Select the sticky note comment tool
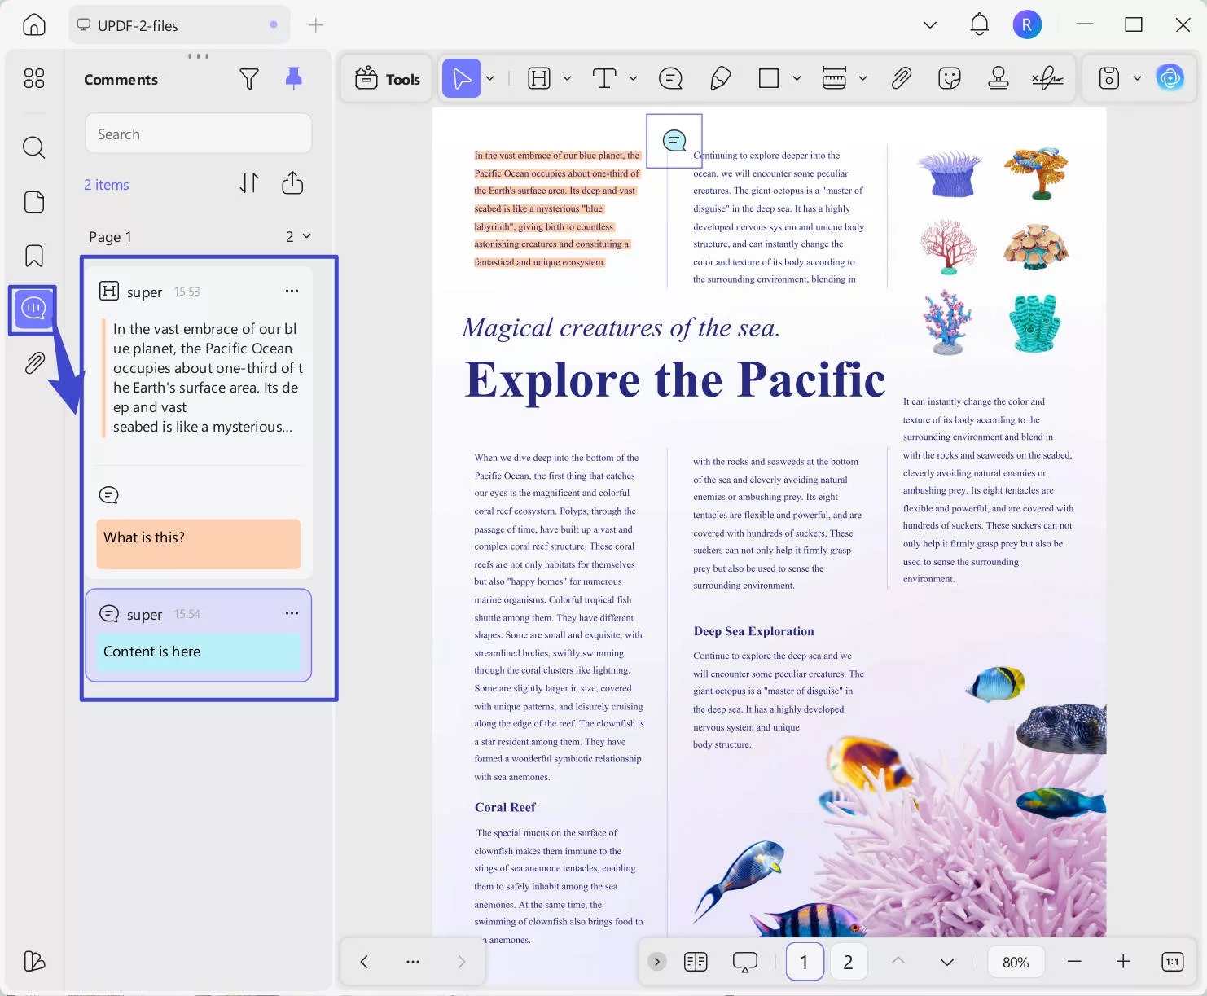The image size is (1207, 996). pyautogui.click(x=670, y=78)
